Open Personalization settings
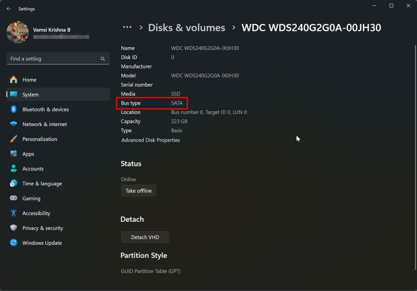Screen dimensions: 417x291 point(58,139)
